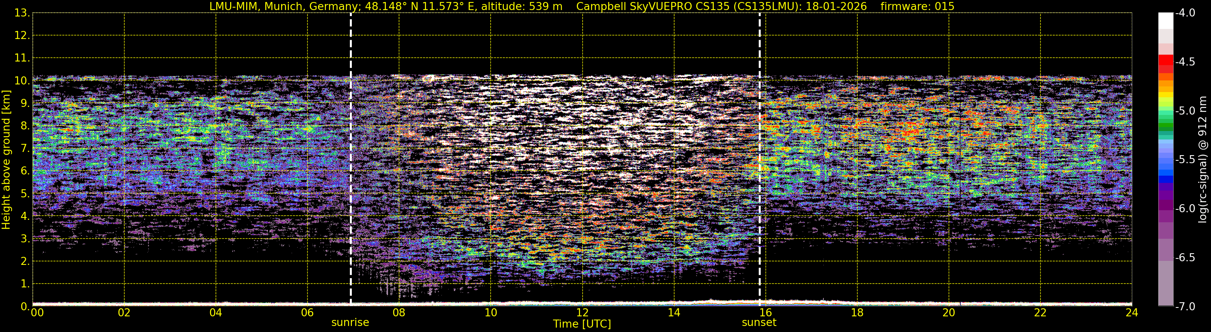Click the time axis tick '22'
The image size is (1211, 332).
tap(1040, 313)
